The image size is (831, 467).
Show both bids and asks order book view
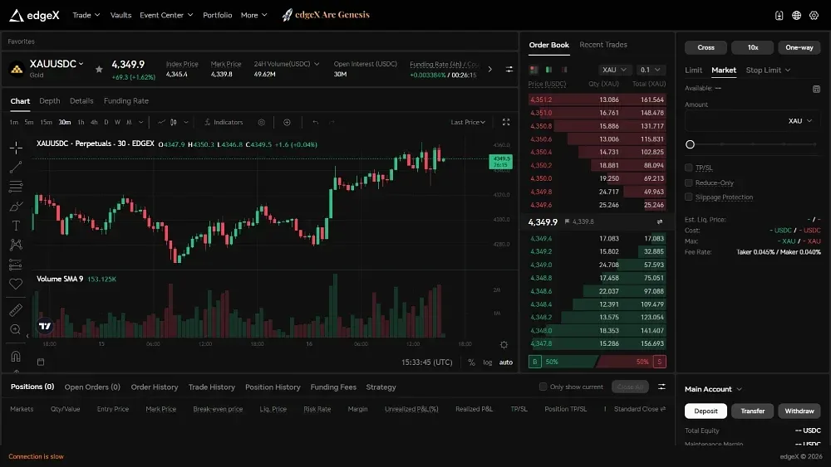534,70
